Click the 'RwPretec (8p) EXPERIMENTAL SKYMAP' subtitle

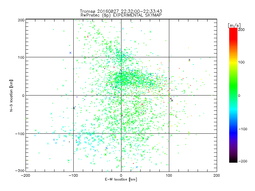[121, 15]
